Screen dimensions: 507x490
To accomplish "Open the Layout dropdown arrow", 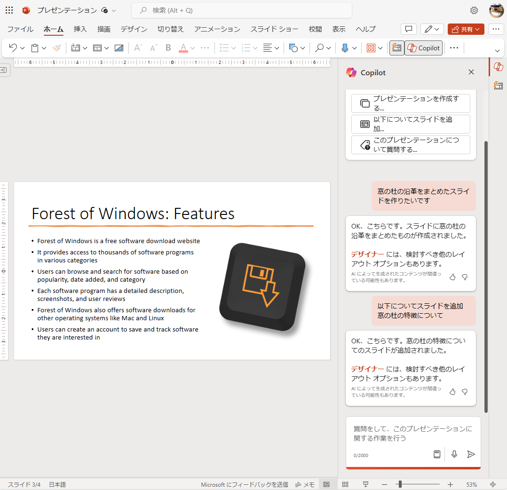I will click(106, 48).
